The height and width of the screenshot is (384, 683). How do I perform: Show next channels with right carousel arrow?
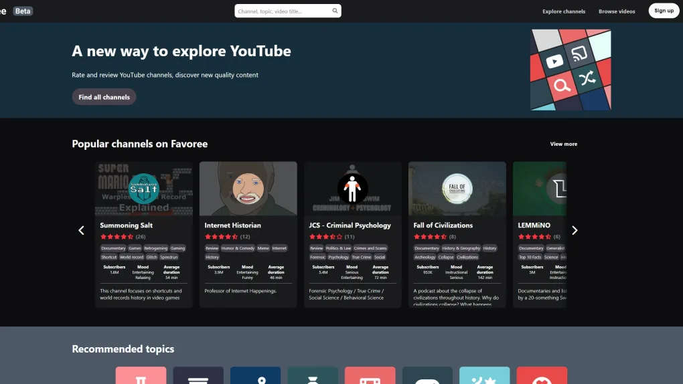(574, 230)
